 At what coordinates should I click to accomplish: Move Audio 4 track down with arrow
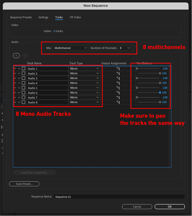pyautogui.click(x=19, y=83)
